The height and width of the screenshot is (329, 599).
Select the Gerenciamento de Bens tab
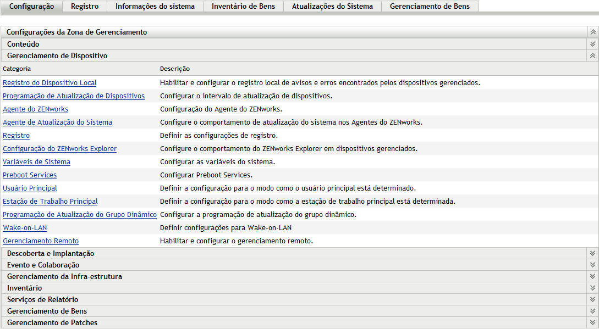point(428,7)
